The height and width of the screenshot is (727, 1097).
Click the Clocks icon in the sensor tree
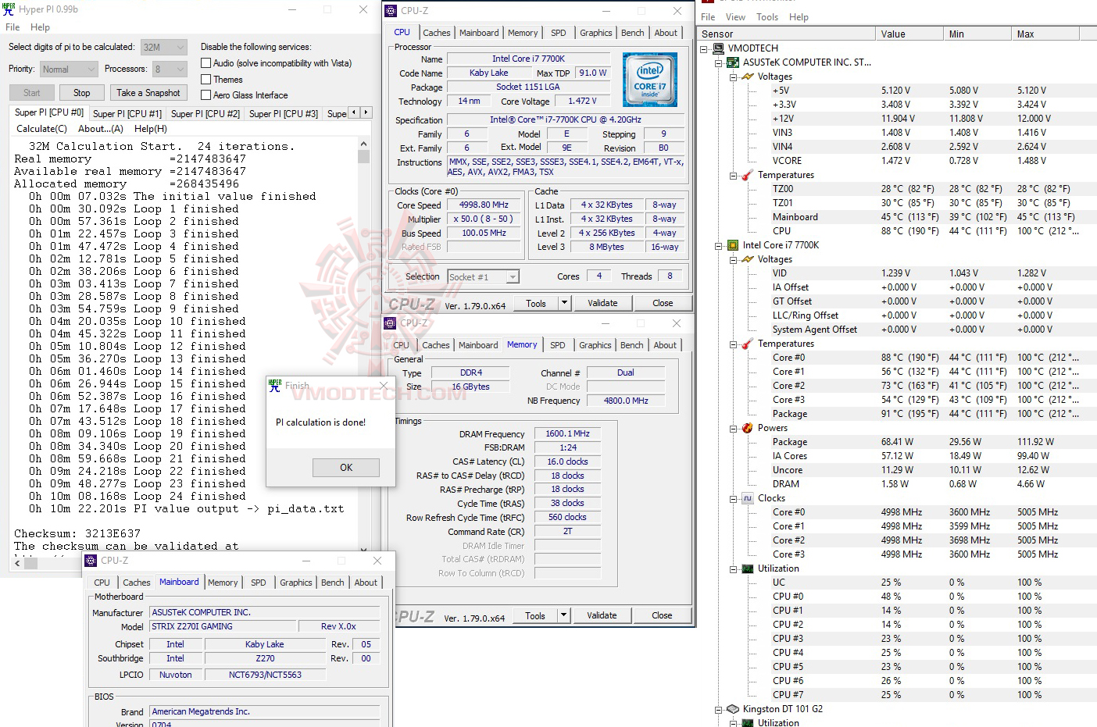pos(748,498)
